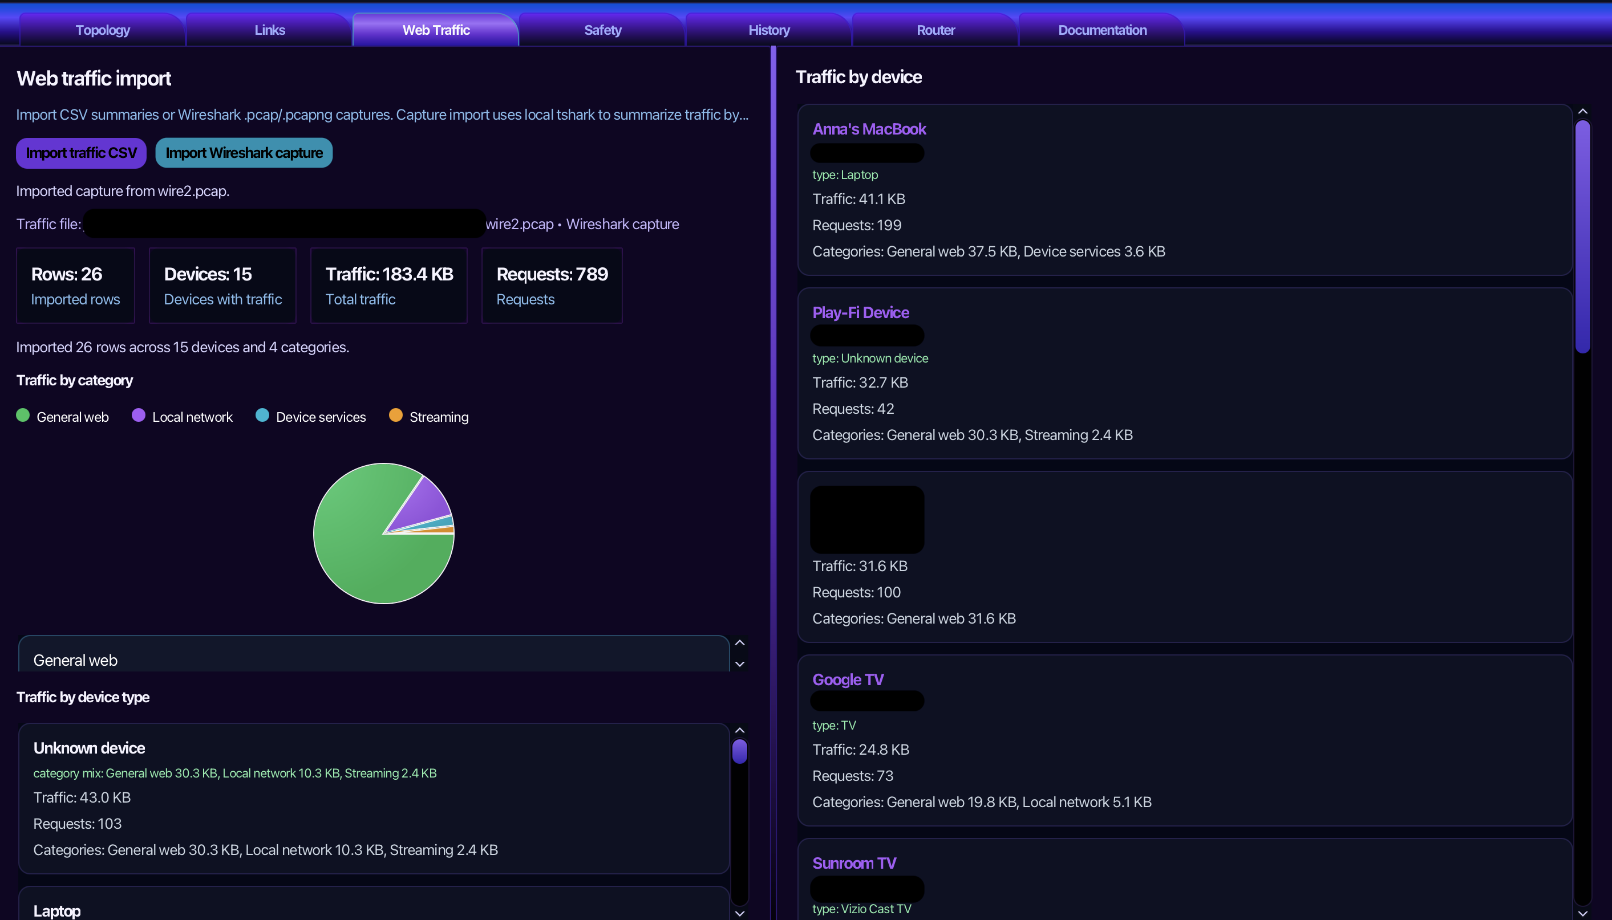Image resolution: width=1612 pixels, height=920 pixels.
Task: Click the Device services blue legend dot
Action: click(x=262, y=415)
